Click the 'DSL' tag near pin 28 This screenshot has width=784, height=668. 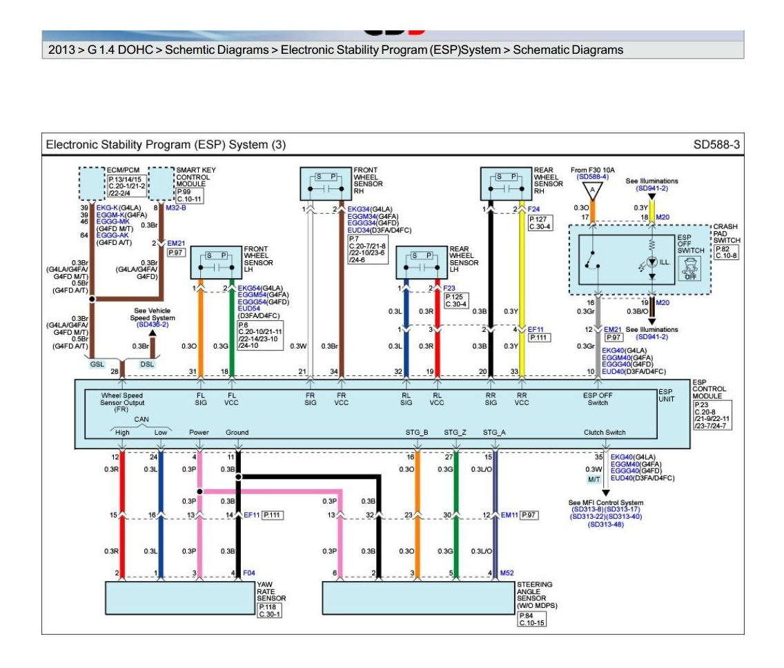[x=147, y=364]
